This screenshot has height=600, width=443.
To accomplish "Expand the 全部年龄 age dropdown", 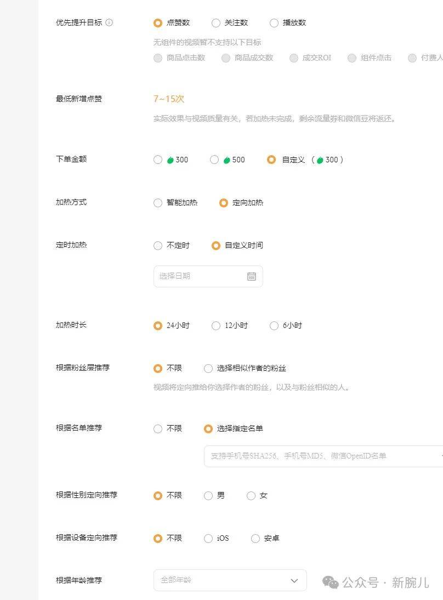I will [x=230, y=580].
